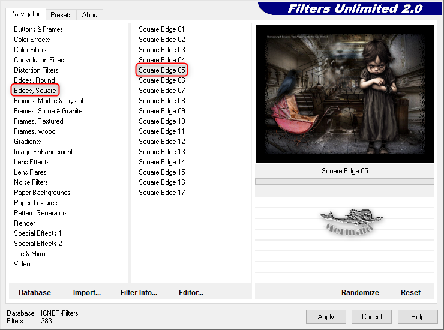This screenshot has height=330, width=444.
Task: Select Lens Flares category
Action: 30,172
